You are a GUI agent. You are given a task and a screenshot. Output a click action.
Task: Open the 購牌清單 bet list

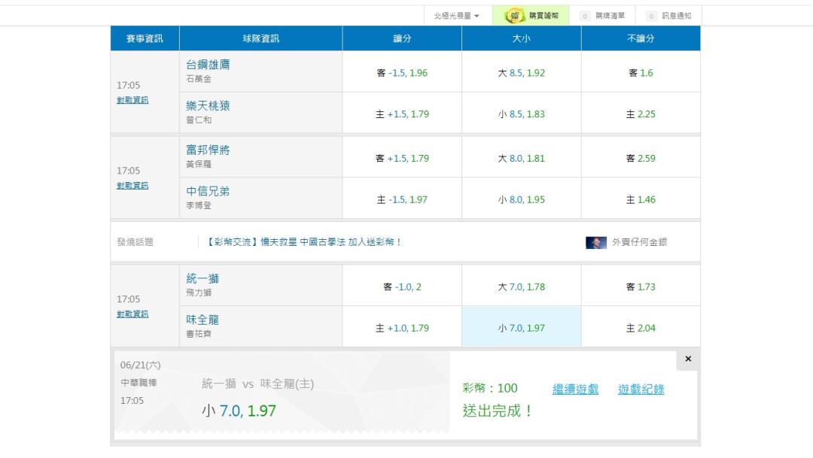pos(602,16)
